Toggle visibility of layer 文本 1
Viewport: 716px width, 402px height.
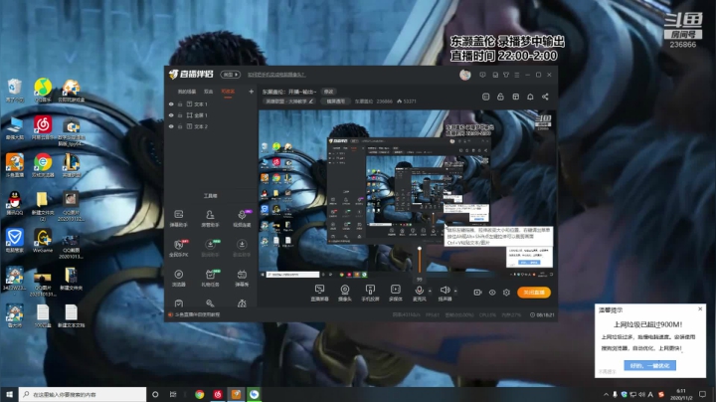(171, 104)
